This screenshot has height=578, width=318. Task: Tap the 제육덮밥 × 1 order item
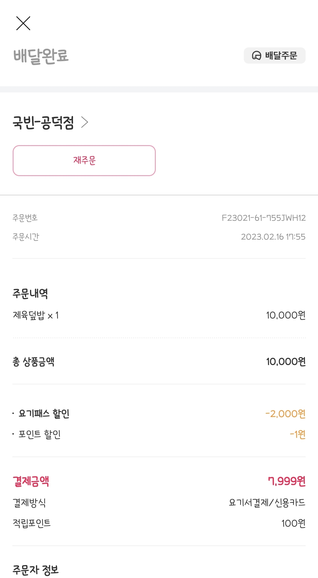pos(36,315)
